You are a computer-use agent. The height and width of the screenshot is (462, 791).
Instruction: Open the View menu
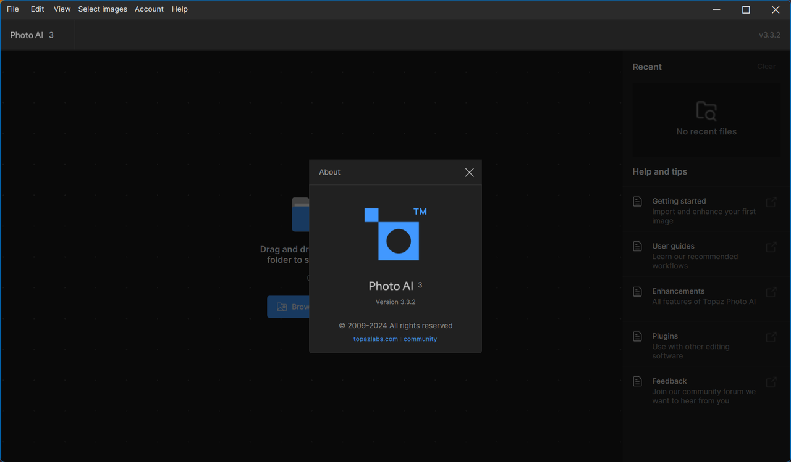click(62, 9)
